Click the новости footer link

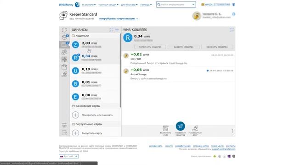169,146
